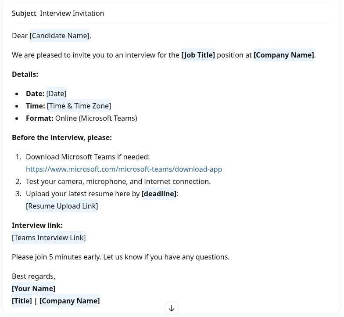The image size is (344, 317).
Task: Click the [Teams Interview Link] placeholder
Action: click(x=49, y=238)
